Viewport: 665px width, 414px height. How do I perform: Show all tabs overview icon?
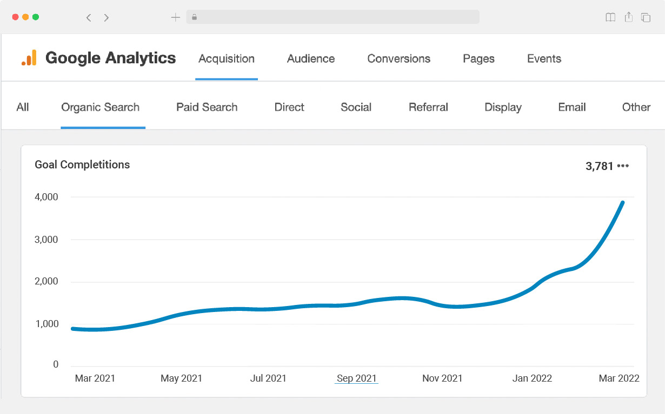646,17
